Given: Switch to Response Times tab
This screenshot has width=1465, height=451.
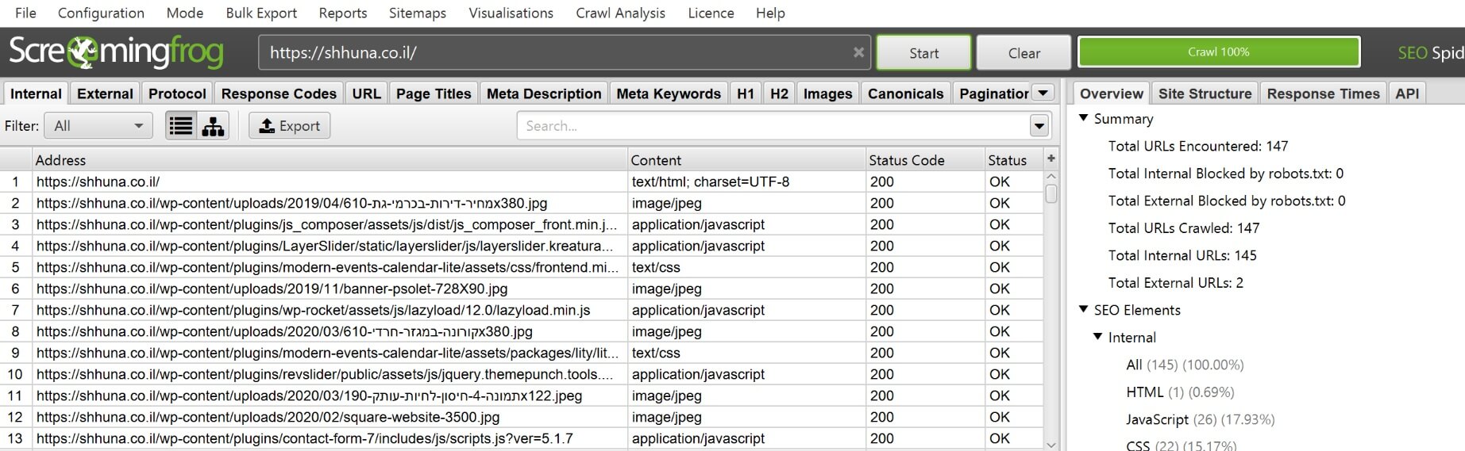Looking at the screenshot, I should (x=1323, y=94).
